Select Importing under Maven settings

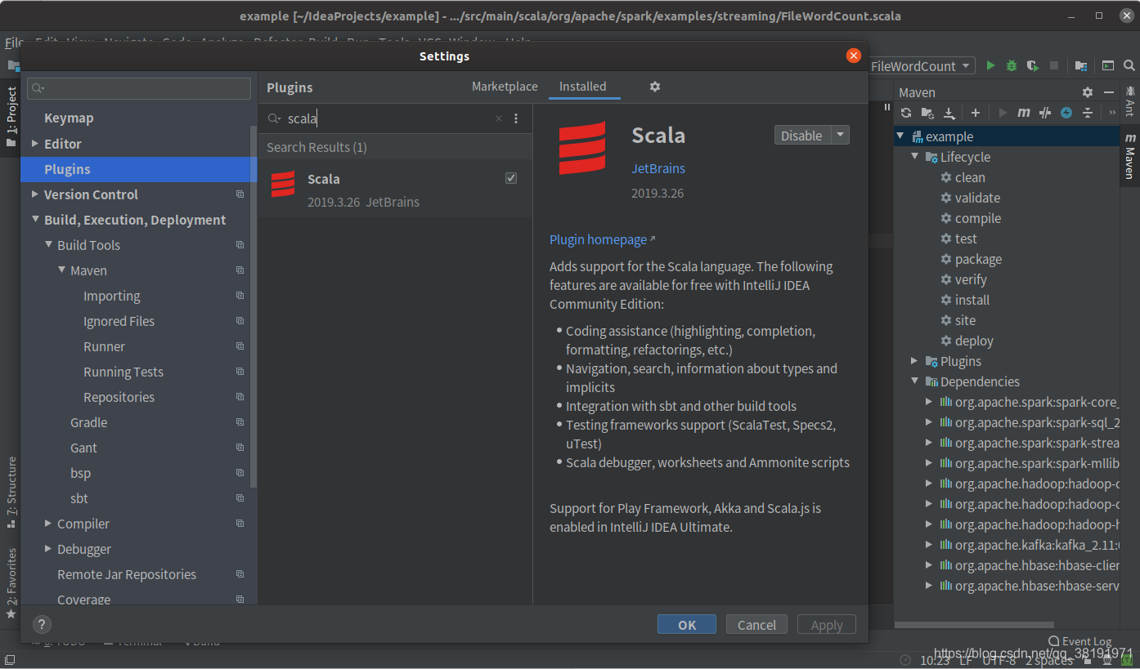pyautogui.click(x=111, y=296)
